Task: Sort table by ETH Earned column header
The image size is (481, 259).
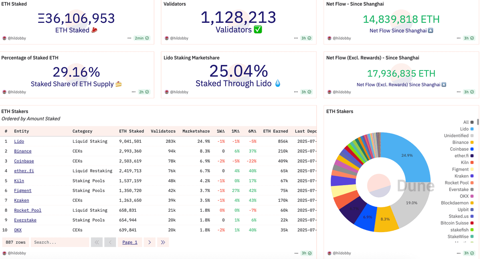Action: 275,131
